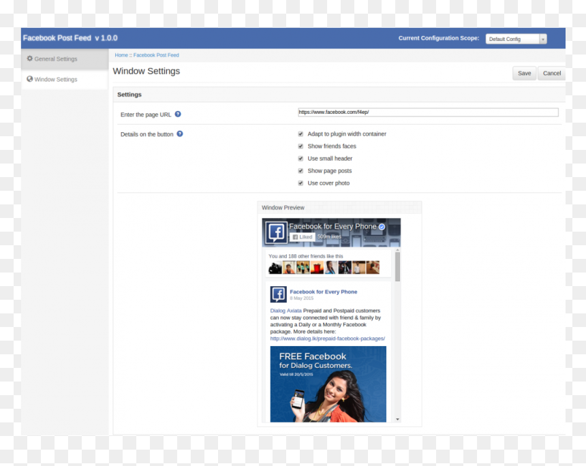The height and width of the screenshot is (466, 586).
Task: Click the FREE Facebook for Dialog Customers image
Action: [328, 384]
